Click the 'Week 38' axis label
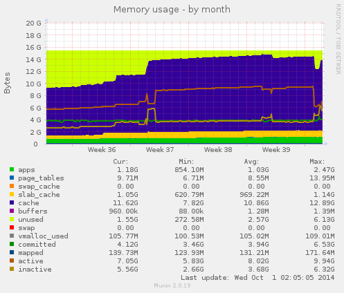This screenshot has width=344, height=293. [x=218, y=150]
